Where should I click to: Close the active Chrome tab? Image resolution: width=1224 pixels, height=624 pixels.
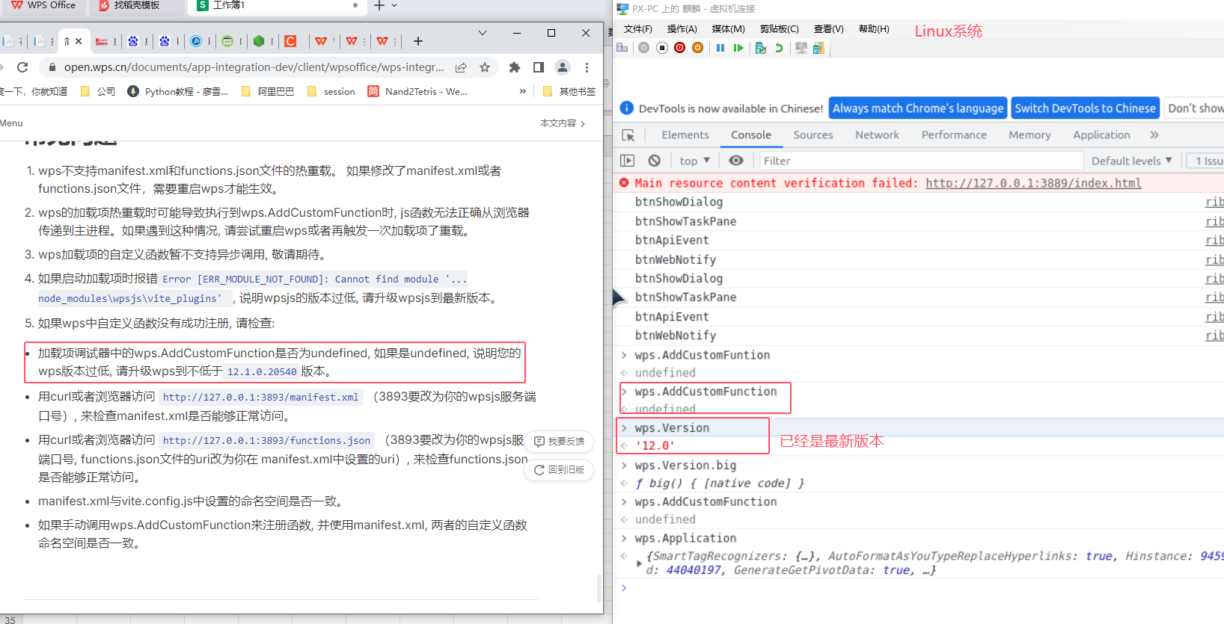[x=79, y=41]
